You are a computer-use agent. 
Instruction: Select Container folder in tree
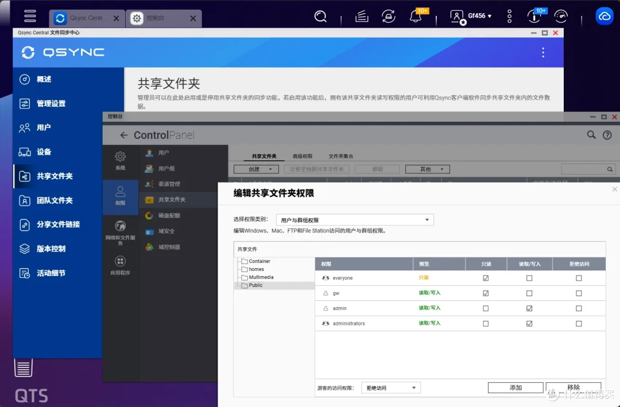pos(259,261)
